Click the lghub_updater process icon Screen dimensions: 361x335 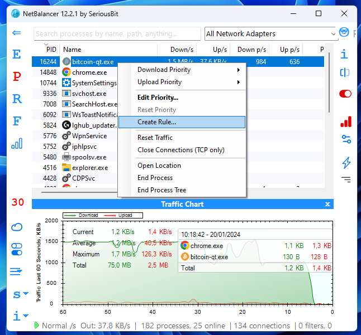click(x=66, y=125)
